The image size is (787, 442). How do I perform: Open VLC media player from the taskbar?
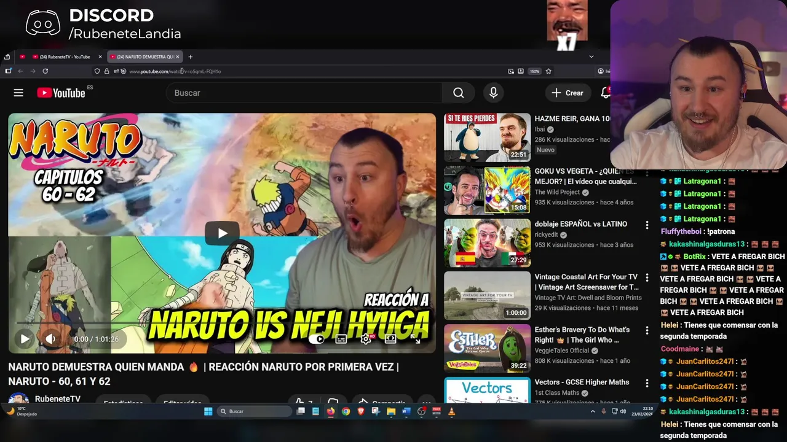(451, 411)
